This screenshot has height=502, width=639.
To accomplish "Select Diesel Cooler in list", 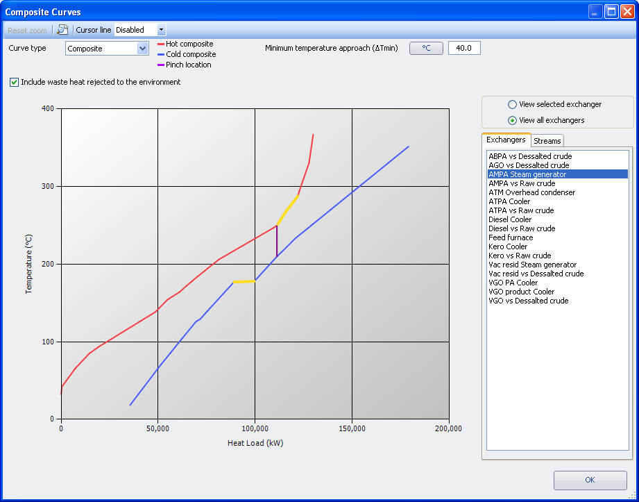I will point(558,219).
